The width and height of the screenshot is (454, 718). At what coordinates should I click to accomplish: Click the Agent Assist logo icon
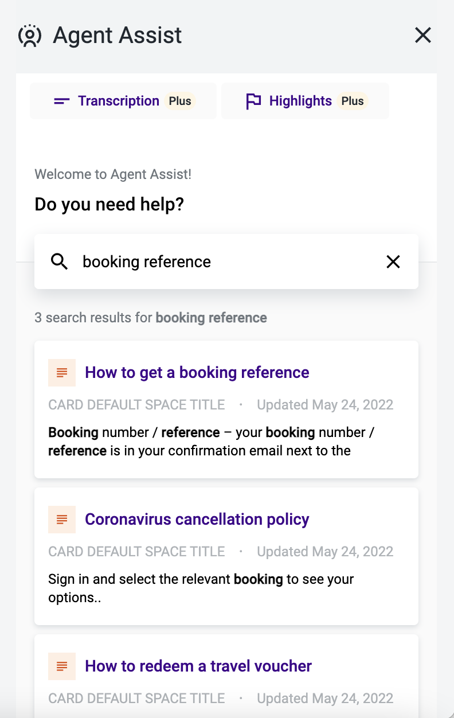[x=30, y=35]
